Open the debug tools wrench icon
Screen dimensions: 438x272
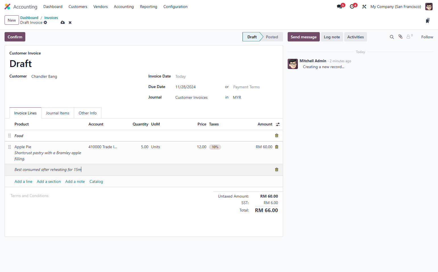pyautogui.click(x=364, y=7)
